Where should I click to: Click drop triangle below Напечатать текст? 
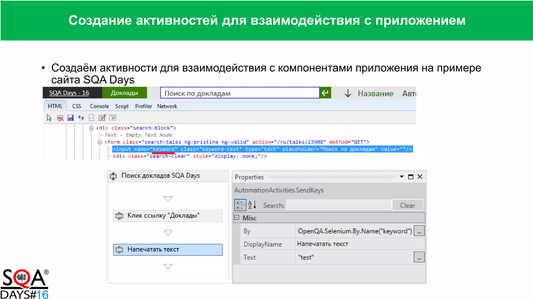tap(168, 267)
